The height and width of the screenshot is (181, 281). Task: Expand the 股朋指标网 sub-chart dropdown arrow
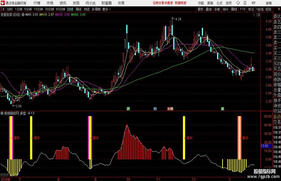point(2,113)
